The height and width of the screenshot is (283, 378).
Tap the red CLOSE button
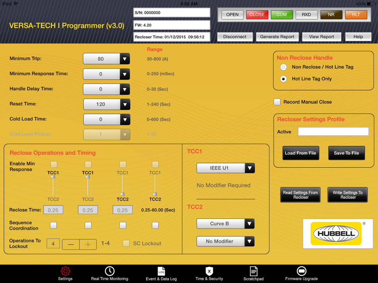257,15
